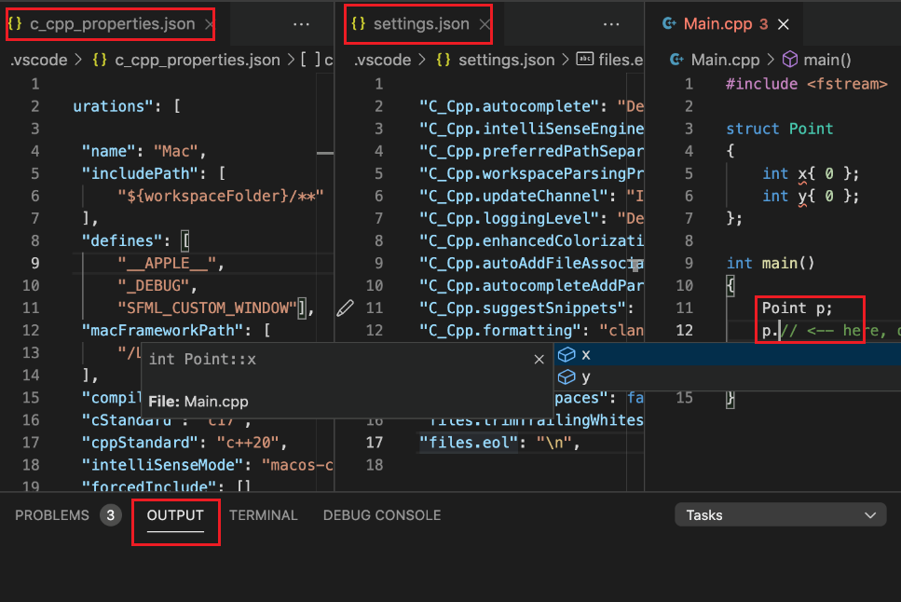Click the braces icon in c_cpp_properties.json breadcrumb
This screenshot has width=901, height=602.
point(100,60)
